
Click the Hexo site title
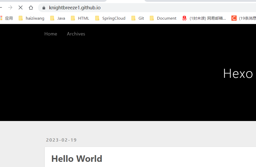238,73
